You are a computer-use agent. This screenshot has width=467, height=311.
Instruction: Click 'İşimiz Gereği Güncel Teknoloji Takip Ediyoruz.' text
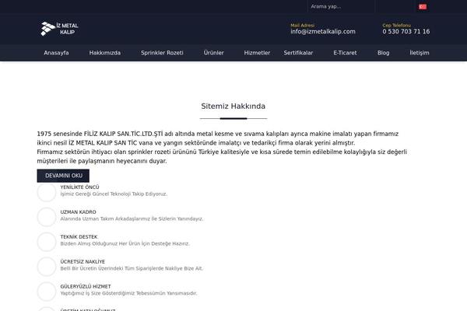114,194
